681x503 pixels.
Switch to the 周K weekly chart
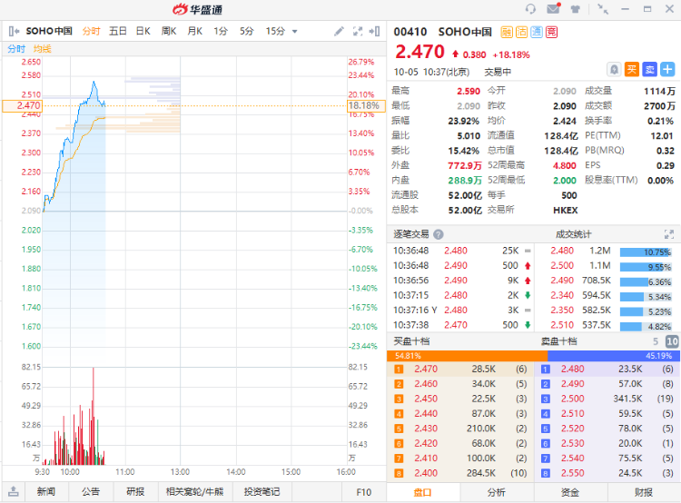click(169, 31)
